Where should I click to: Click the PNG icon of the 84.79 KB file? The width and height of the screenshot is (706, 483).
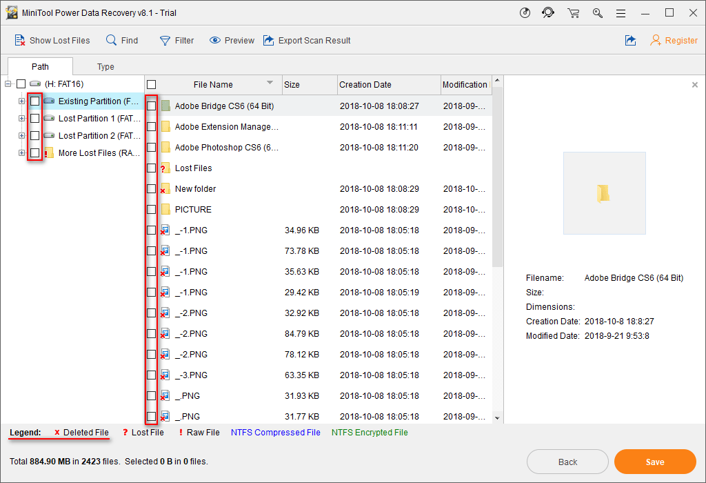point(165,334)
